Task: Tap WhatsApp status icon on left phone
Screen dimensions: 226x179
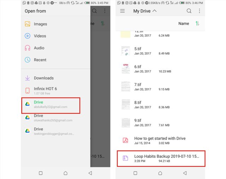Action: point(24,3)
